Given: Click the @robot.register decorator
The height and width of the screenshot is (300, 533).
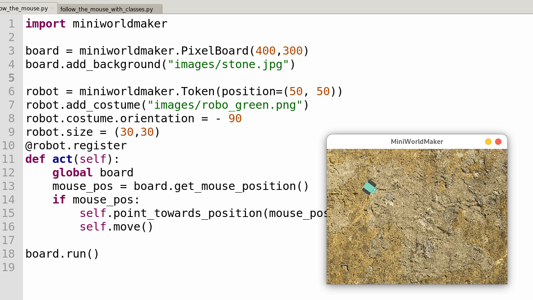Looking at the screenshot, I should pyautogui.click(x=76, y=146).
